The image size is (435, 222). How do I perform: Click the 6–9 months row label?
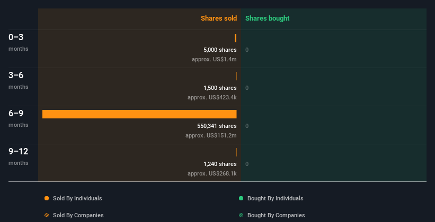click(x=19, y=118)
